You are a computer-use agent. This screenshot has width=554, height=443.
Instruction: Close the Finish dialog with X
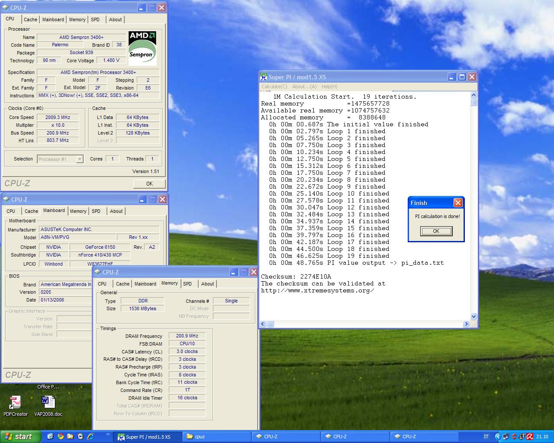pos(458,202)
